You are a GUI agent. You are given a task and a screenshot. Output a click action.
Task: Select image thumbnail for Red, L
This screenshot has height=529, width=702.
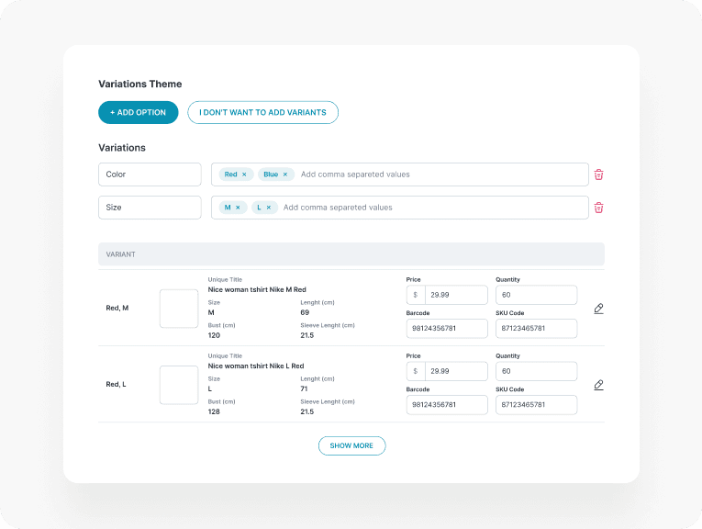click(179, 385)
